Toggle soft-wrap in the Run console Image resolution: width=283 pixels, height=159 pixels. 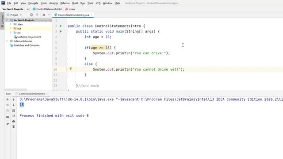14,110
